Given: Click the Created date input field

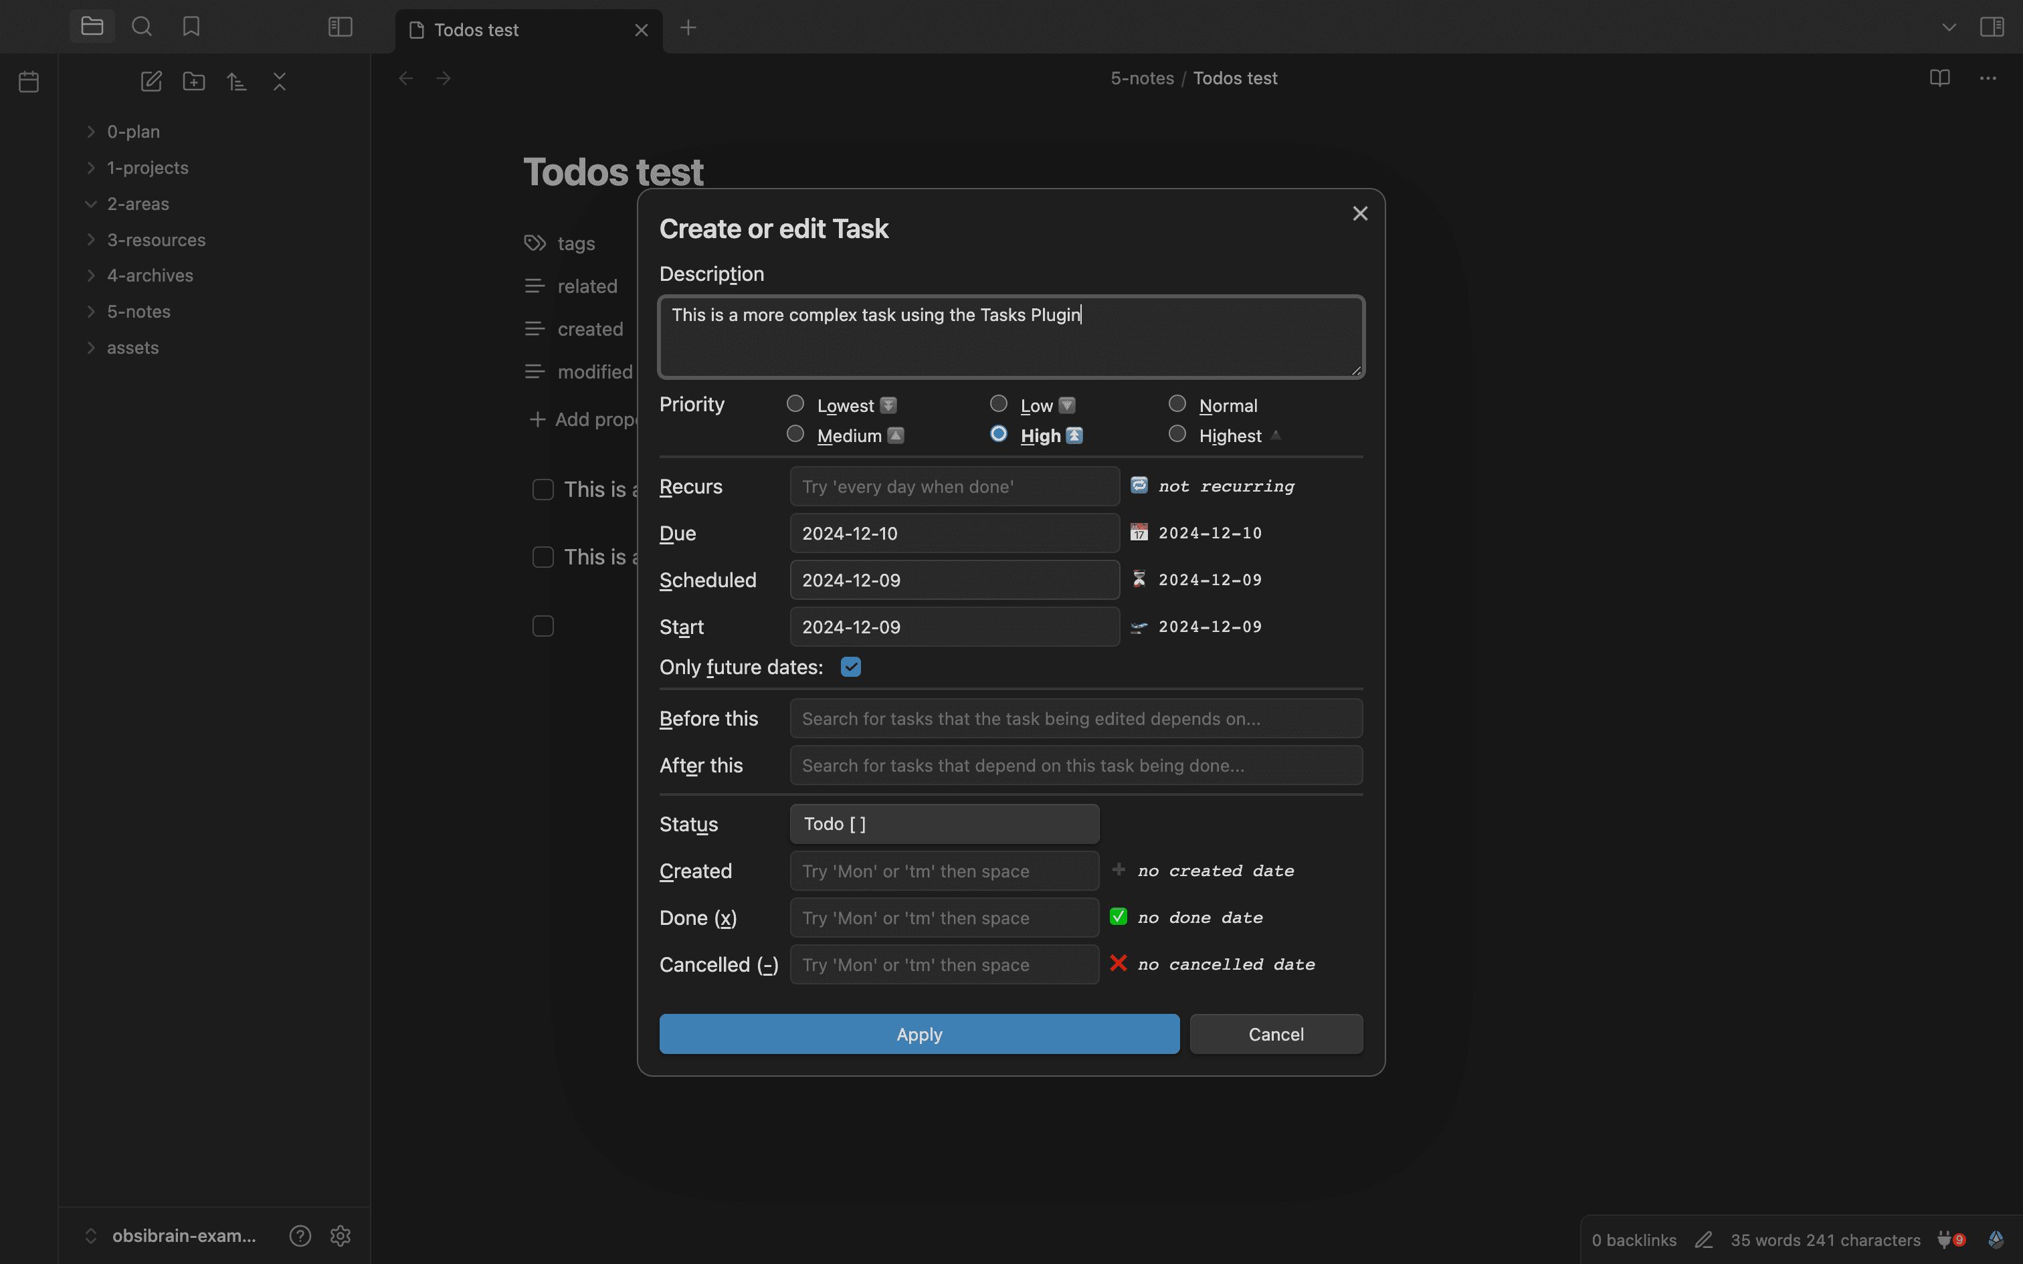Looking at the screenshot, I should click(945, 871).
